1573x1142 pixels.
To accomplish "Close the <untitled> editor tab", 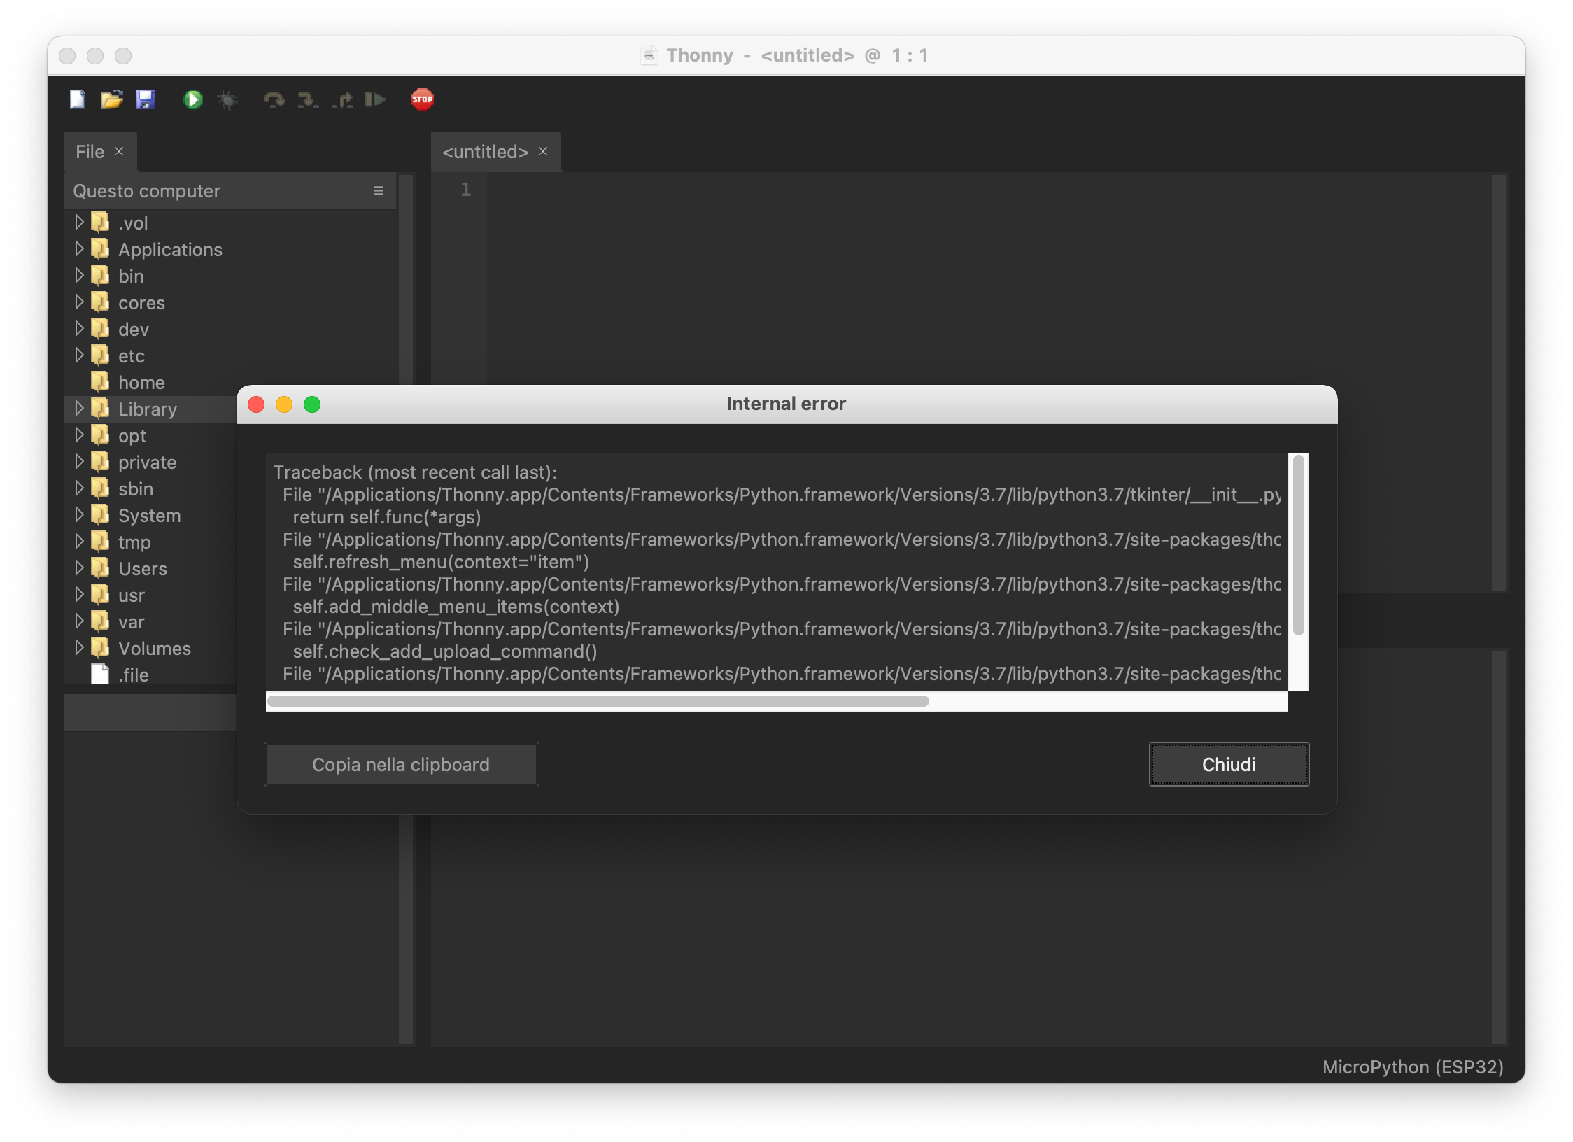I will coord(543,151).
